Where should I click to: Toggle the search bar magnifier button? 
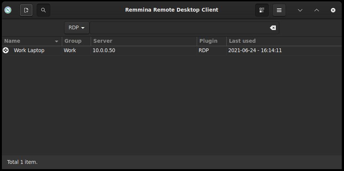(x=43, y=10)
